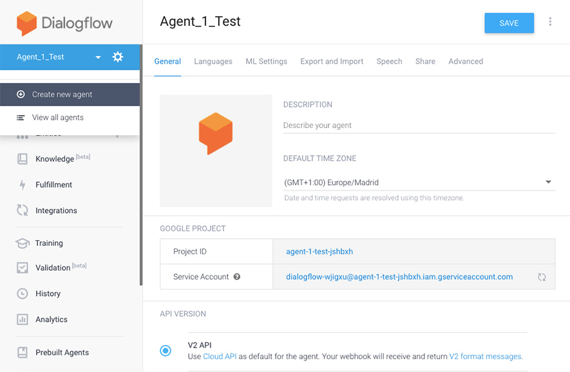Open the ML Settings tab
The height and width of the screenshot is (372, 570).
click(x=267, y=61)
